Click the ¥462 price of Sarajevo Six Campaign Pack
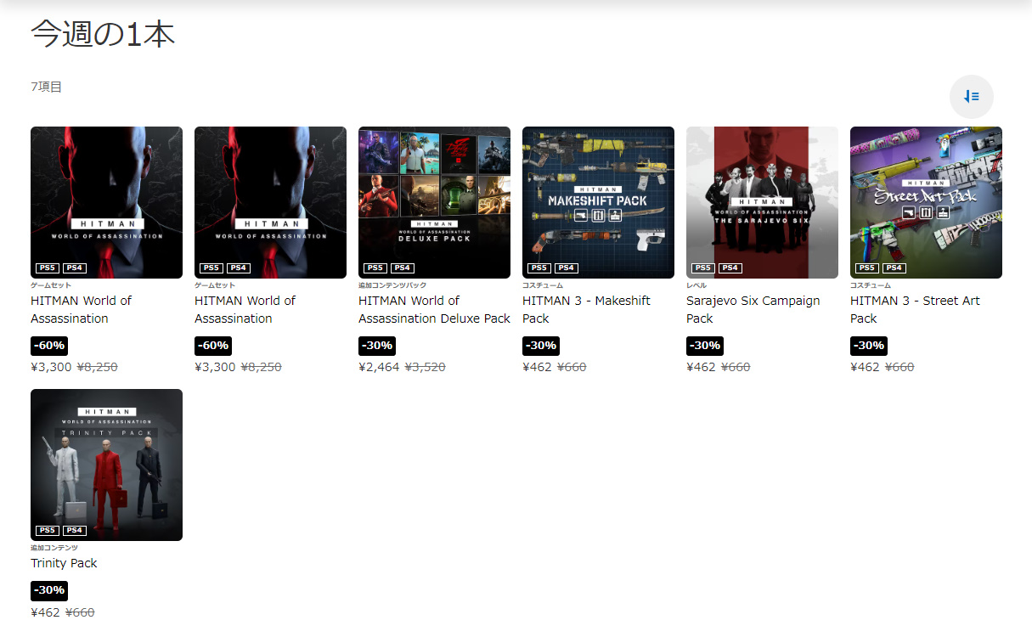This screenshot has width=1032, height=620. click(701, 367)
